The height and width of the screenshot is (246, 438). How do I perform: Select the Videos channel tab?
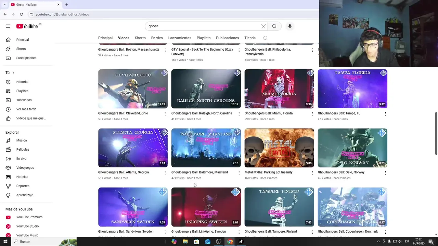(124, 38)
